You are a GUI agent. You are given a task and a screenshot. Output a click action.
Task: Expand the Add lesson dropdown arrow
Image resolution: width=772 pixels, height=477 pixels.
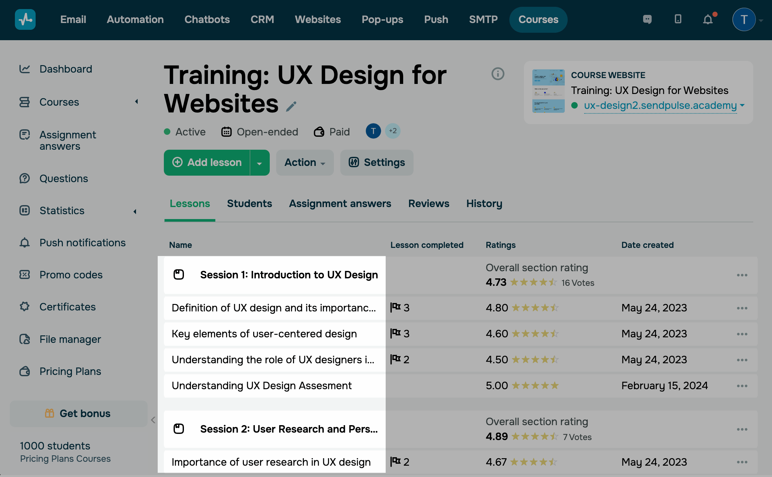[x=259, y=163]
